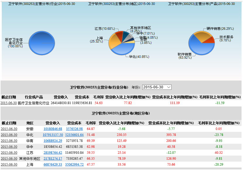Image resolution: width=243 pixels, height=170 pixels.
Task: Click the orange 上海 slice in region pie
Action: 113,43
